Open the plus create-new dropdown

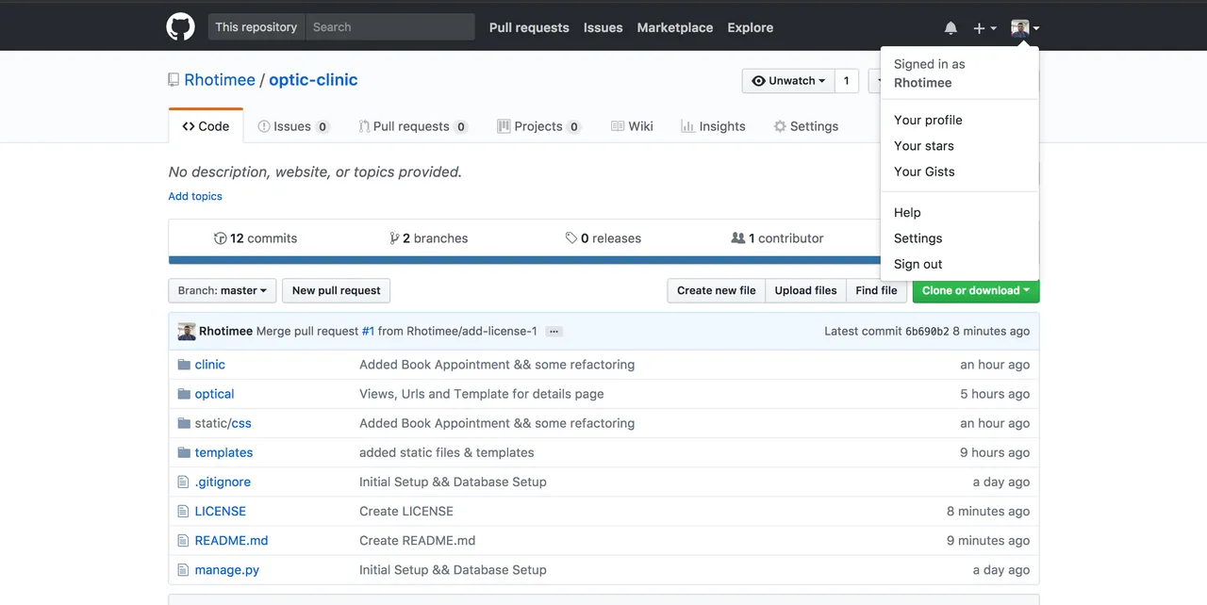coord(984,28)
